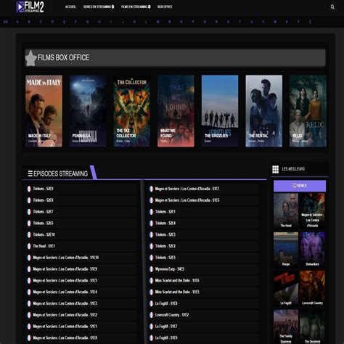Click the Film2 Streaming logo
The width and height of the screenshot is (344, 344).
pyautogui.click(x=30, y=7)
